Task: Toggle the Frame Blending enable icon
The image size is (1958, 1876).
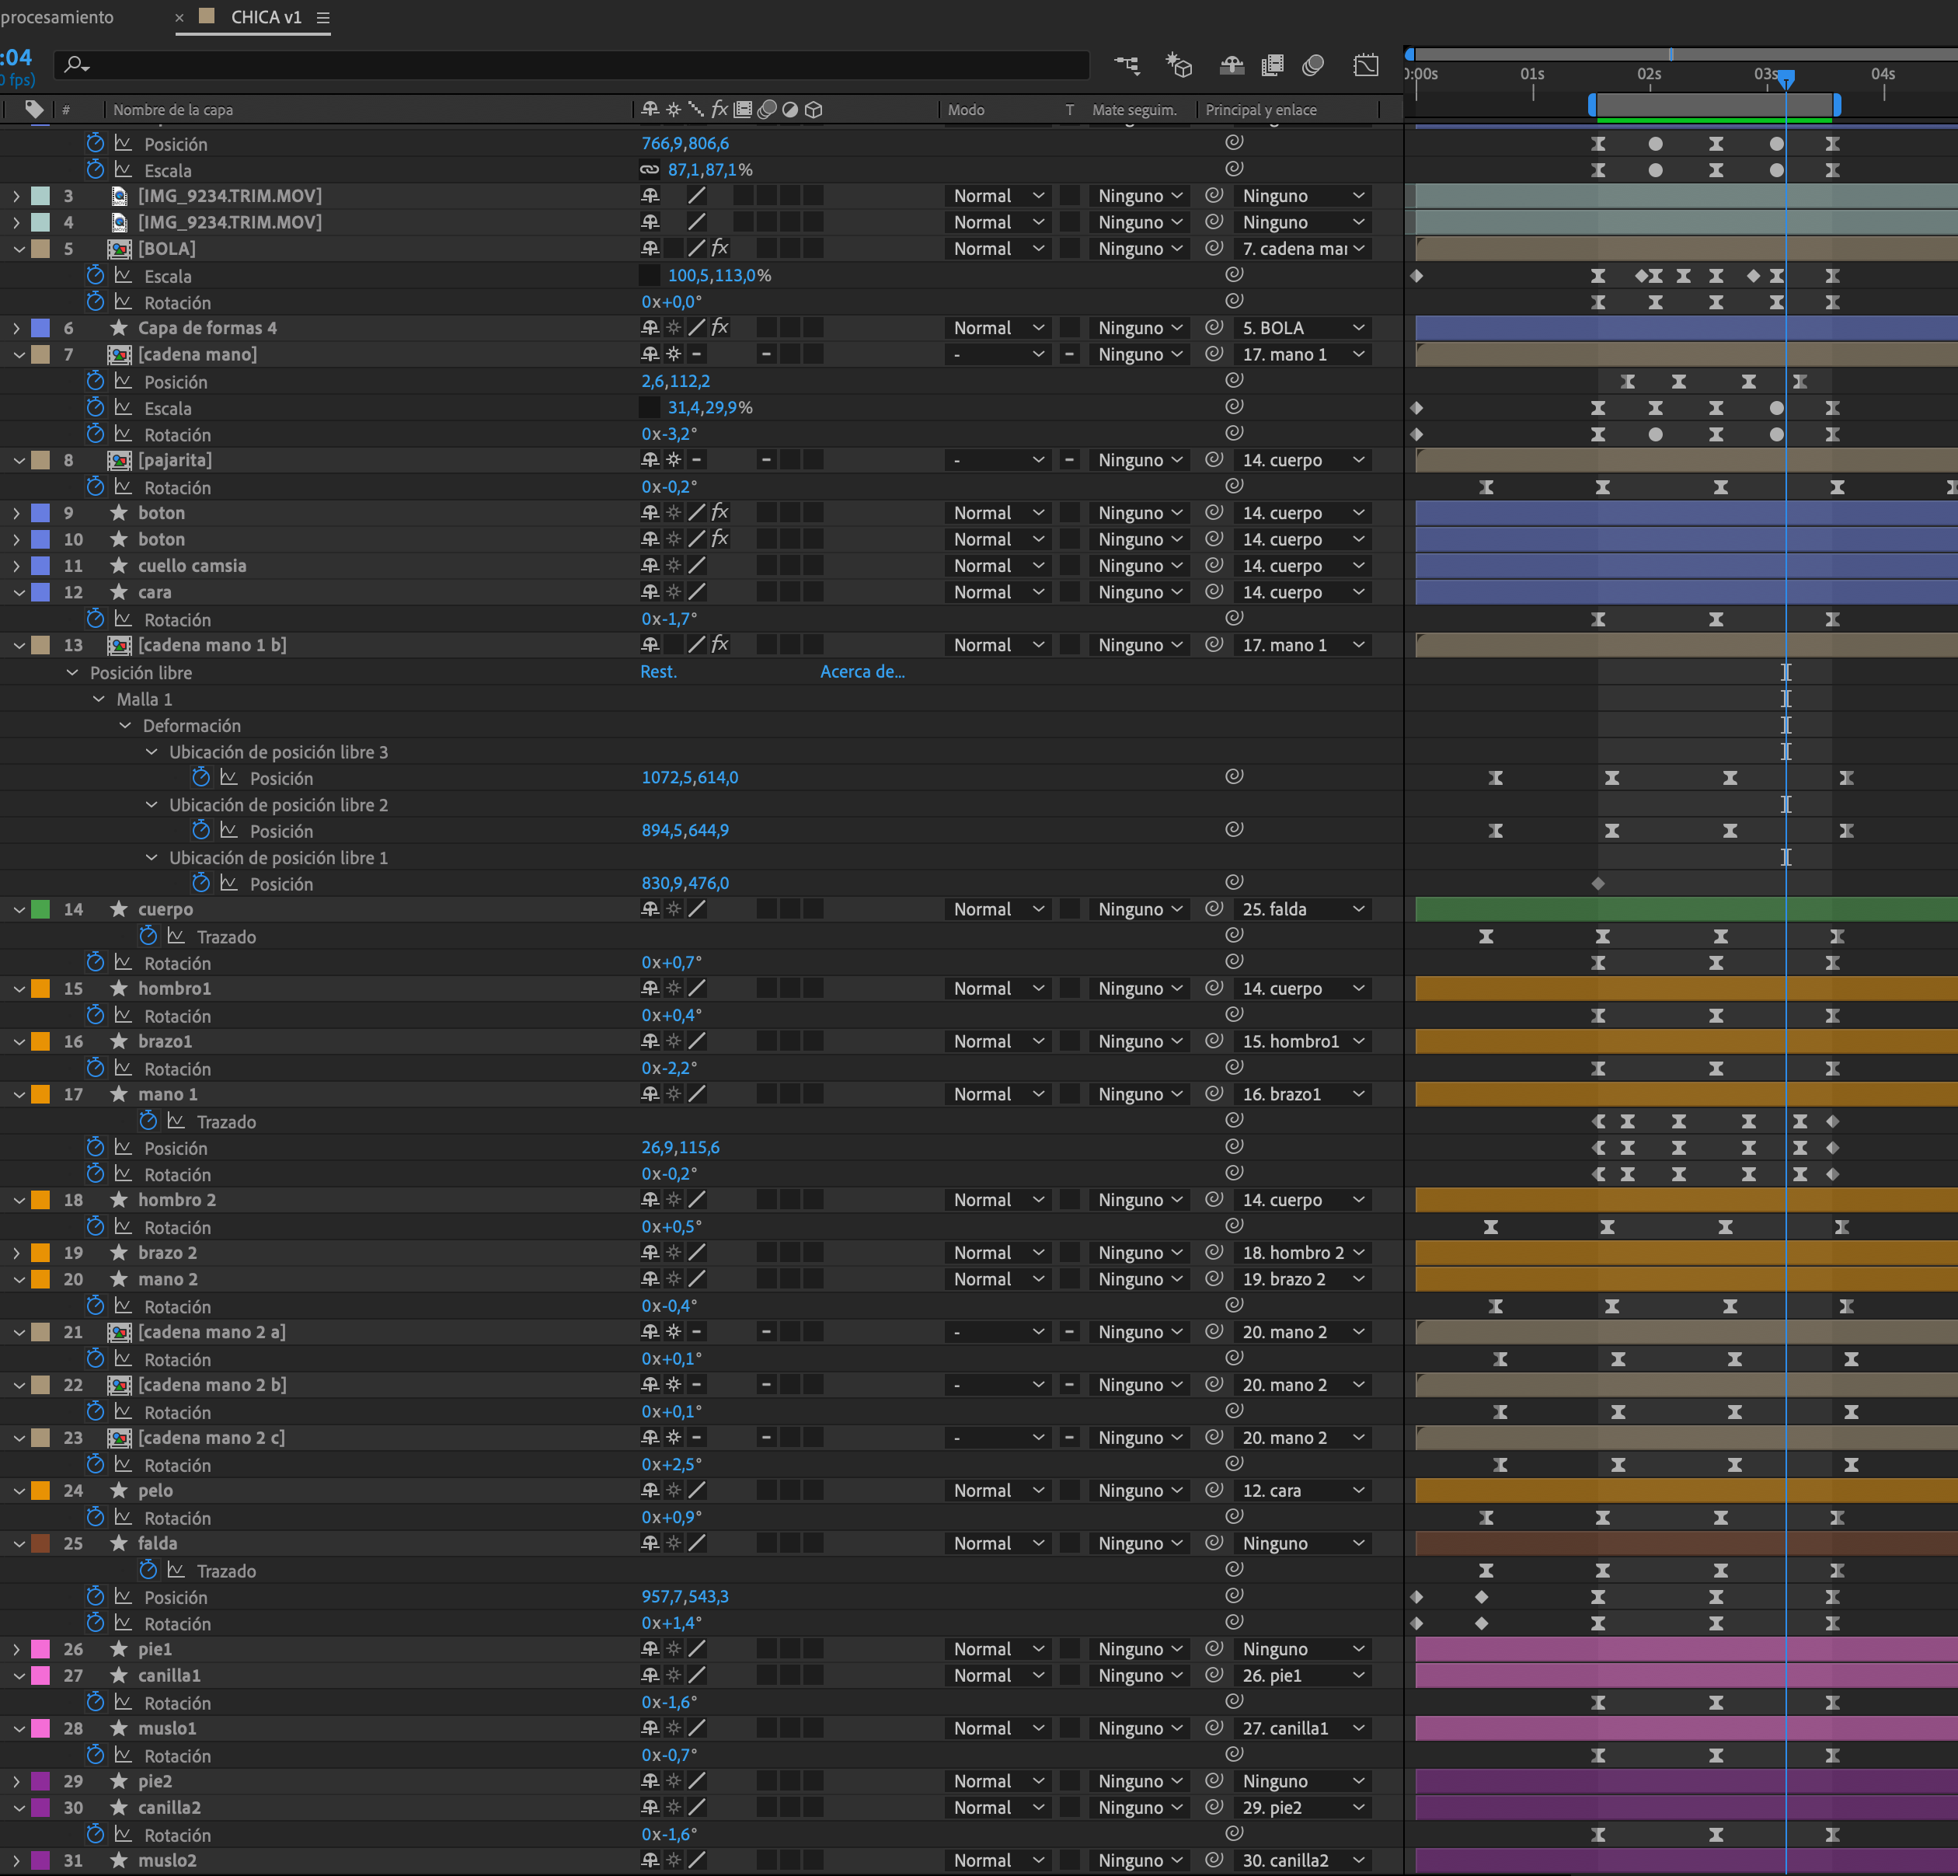Action: point(1273,66)
